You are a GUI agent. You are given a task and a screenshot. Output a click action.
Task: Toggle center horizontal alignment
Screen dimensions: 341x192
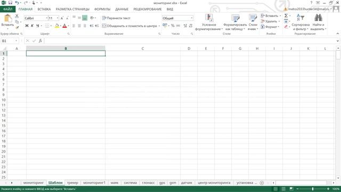pyautogui.click(x=79, y=26)
